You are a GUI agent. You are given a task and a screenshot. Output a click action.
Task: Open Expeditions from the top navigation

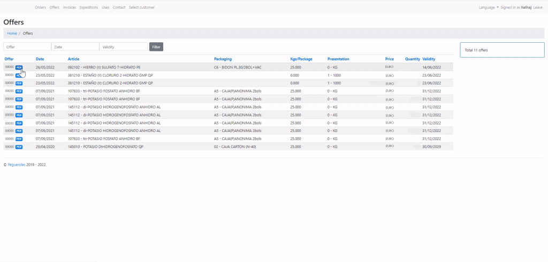click(88, 7)
